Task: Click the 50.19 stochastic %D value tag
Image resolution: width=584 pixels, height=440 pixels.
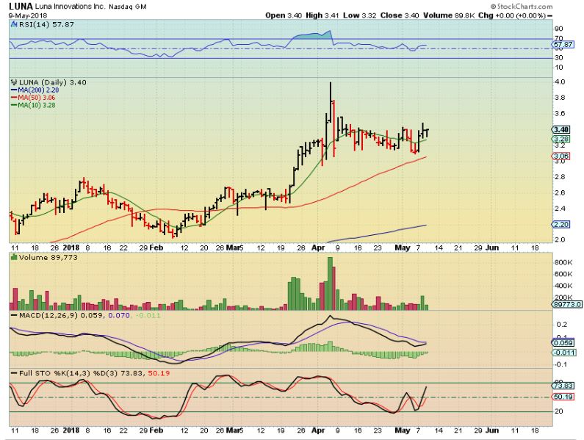Action: point(563,397)
